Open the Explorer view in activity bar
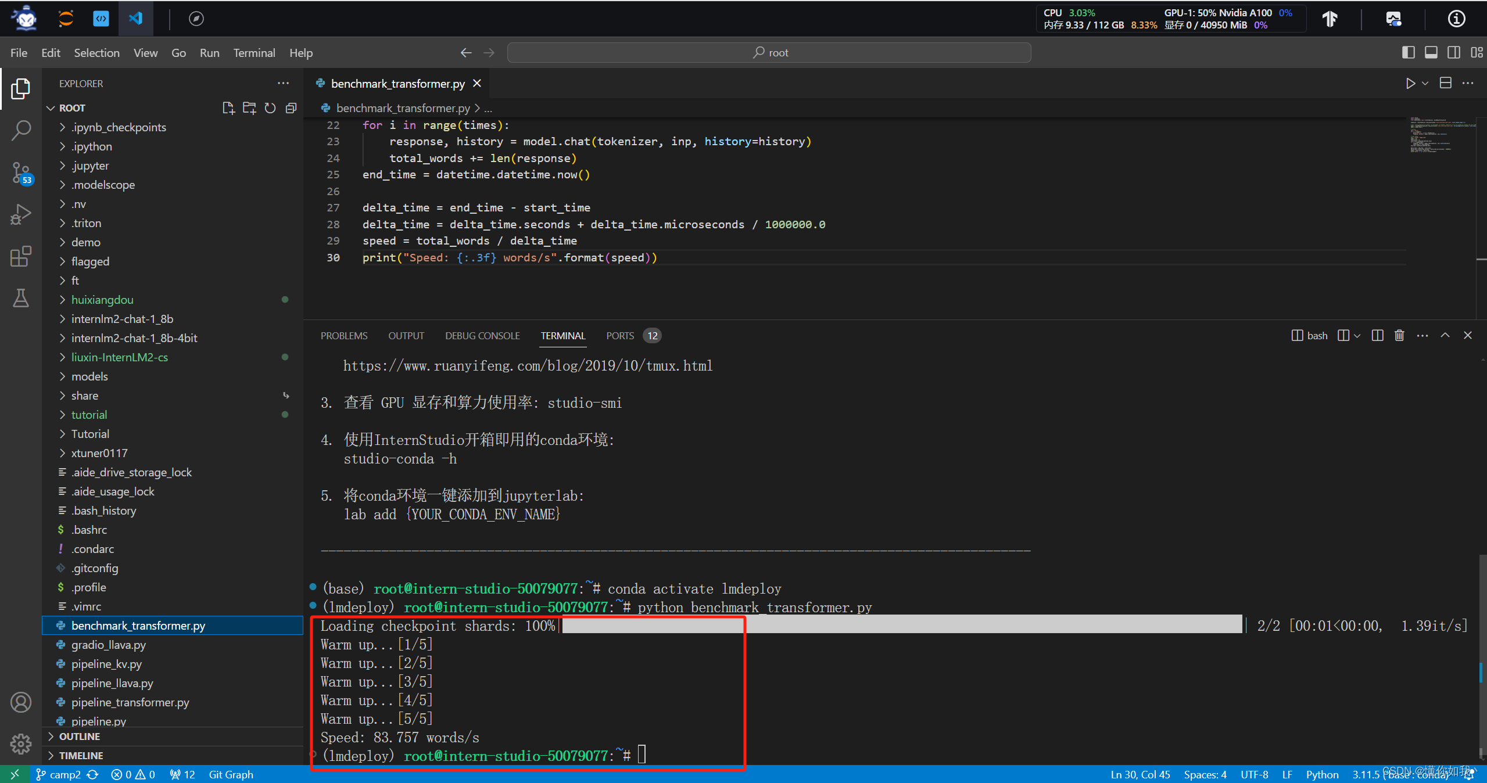The image size is (1487, 783). 21,89
